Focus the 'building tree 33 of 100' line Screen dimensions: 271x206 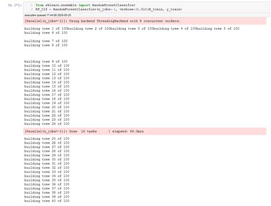(47, 172)
